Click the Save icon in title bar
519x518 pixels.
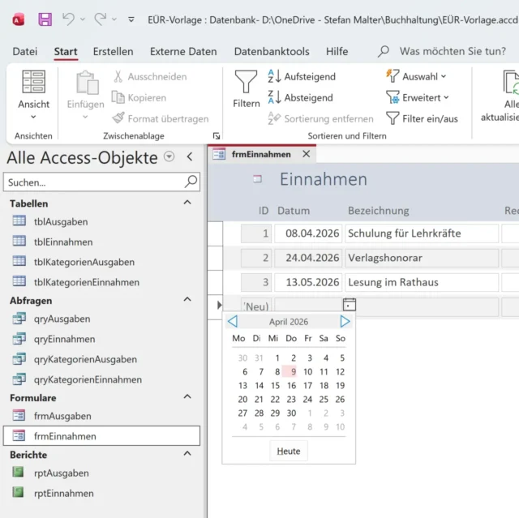click(x=45, y=19)
